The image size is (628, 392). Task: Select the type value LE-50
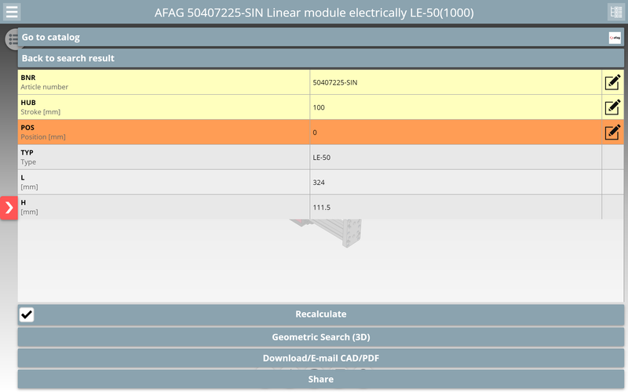pyautogui.click(x=322, y=158)
